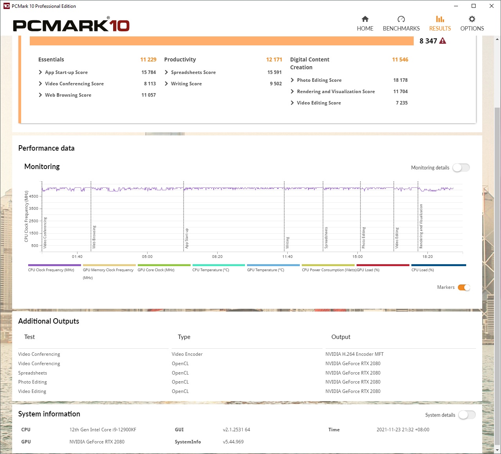Click the Spreadsheets chart marker
This screenshot has height=454, width=501.
(x=326, y=238)
